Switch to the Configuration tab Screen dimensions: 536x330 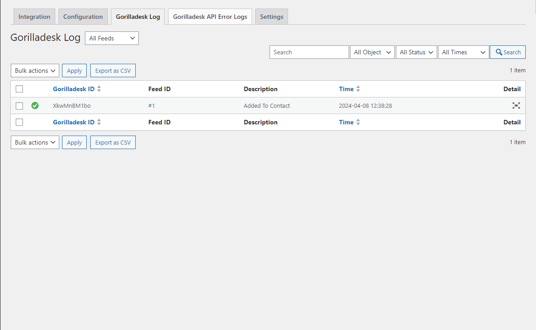(83, 17)
